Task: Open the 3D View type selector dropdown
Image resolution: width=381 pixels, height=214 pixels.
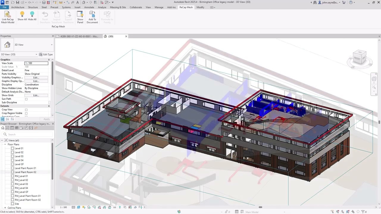Action: 51,45
